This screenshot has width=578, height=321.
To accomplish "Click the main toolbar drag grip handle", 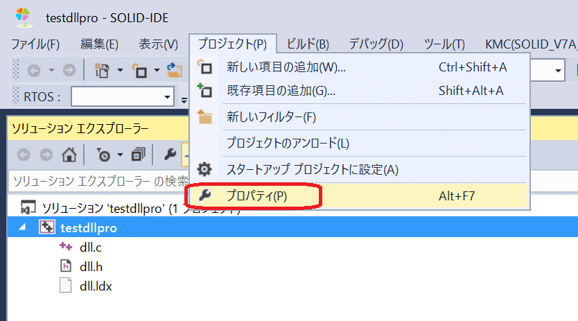I will pyautogui.click(x=16, y=70).
